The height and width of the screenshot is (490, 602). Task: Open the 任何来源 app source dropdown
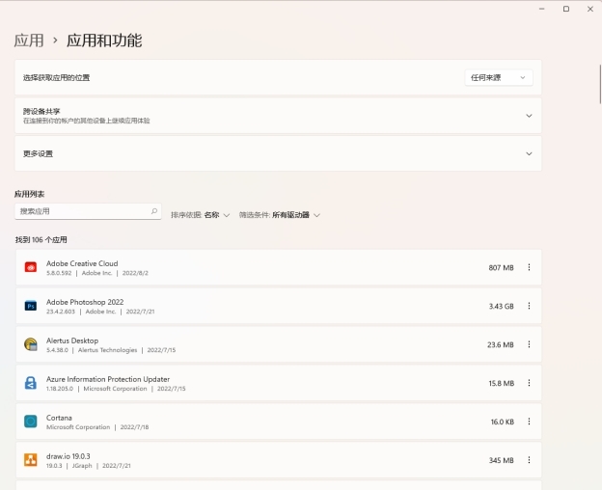(499, 77)
